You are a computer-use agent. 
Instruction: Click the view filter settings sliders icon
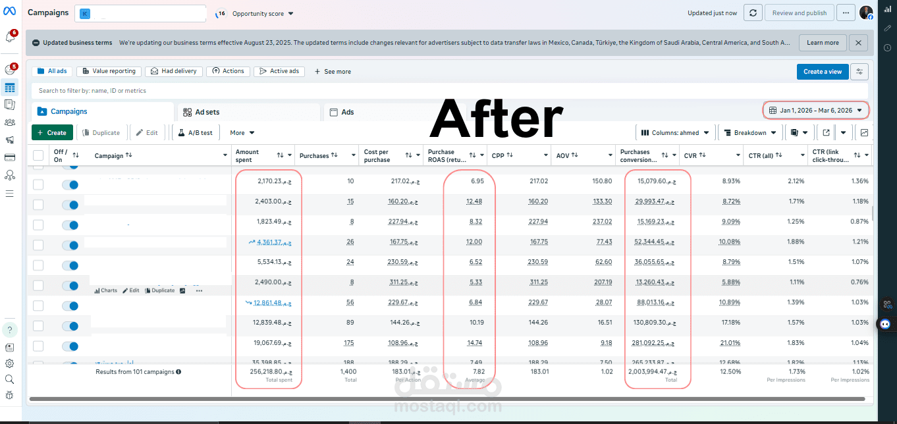(859, 72)
